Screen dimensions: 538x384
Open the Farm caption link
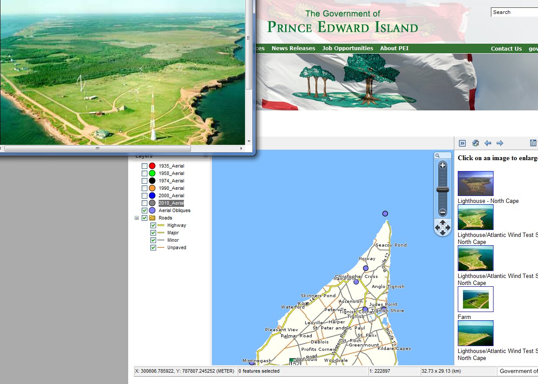click(464, 317)
